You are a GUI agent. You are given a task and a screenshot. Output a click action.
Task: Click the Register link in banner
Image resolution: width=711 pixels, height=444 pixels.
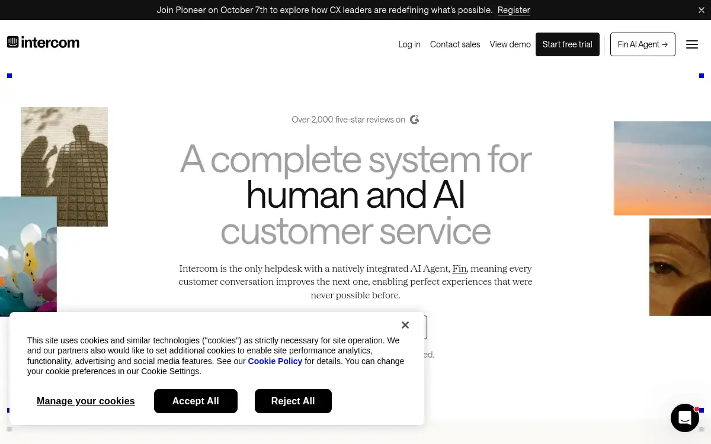click(514, 10)
